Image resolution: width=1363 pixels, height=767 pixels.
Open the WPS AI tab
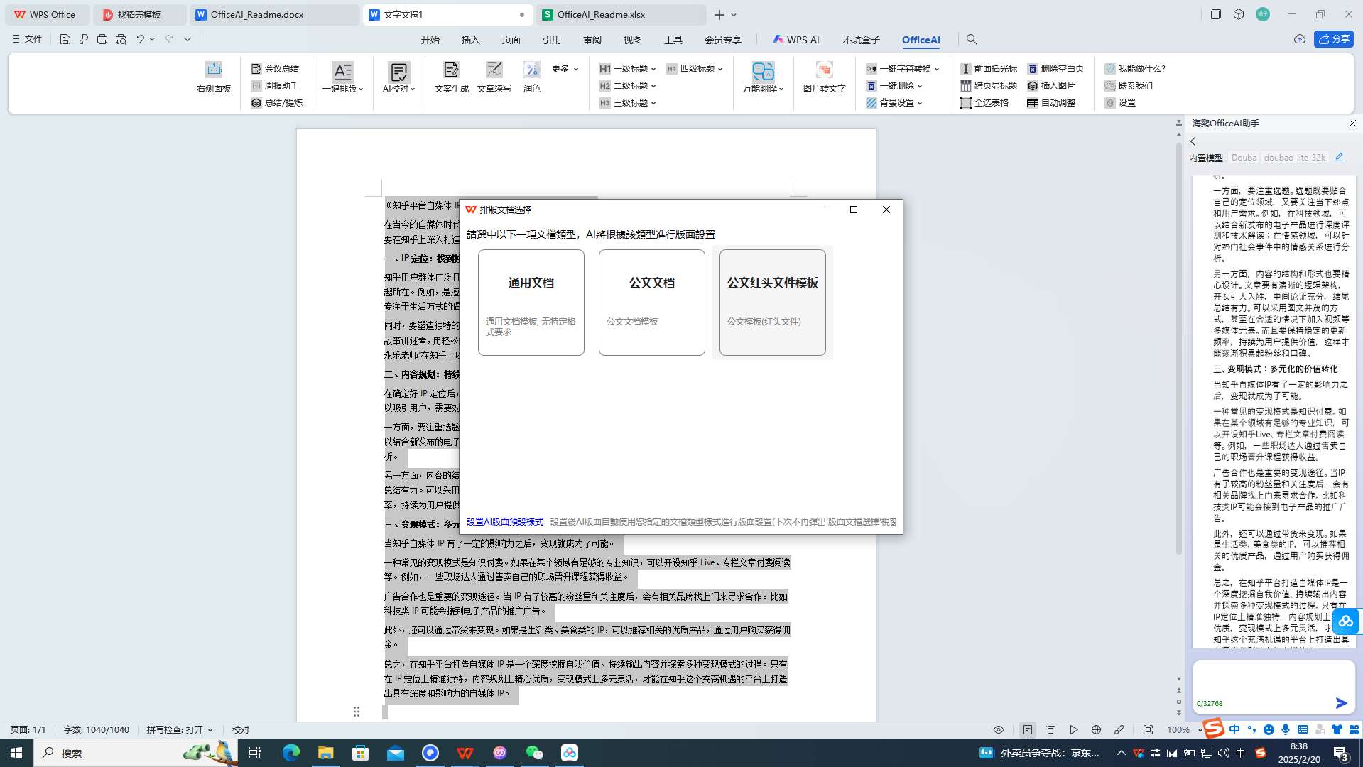(x=795, y=40)
